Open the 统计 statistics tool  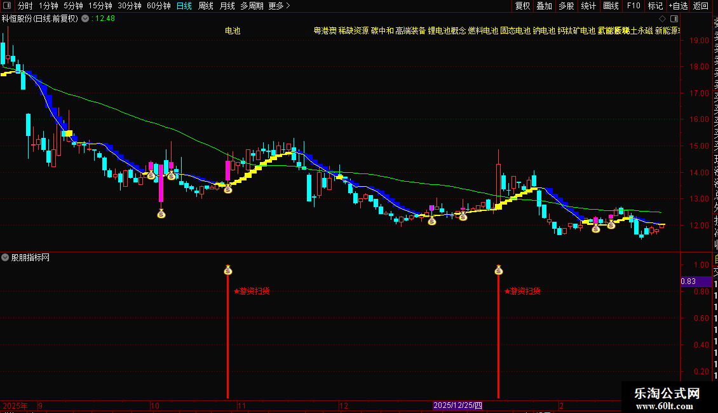(588, 6)
